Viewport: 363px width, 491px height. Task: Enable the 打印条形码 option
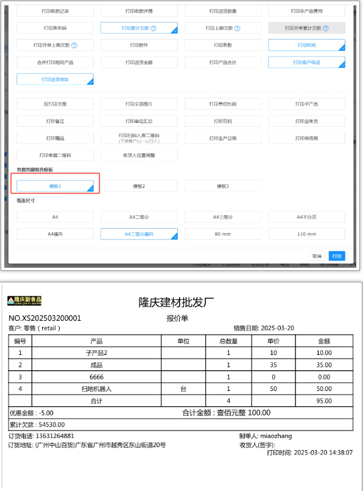(x=55, y=28)
